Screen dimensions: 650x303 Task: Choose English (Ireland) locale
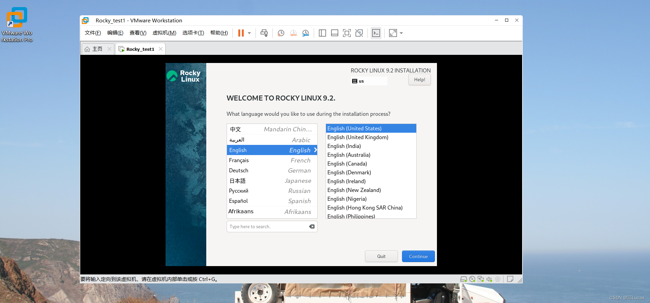(x=371, y=181)
